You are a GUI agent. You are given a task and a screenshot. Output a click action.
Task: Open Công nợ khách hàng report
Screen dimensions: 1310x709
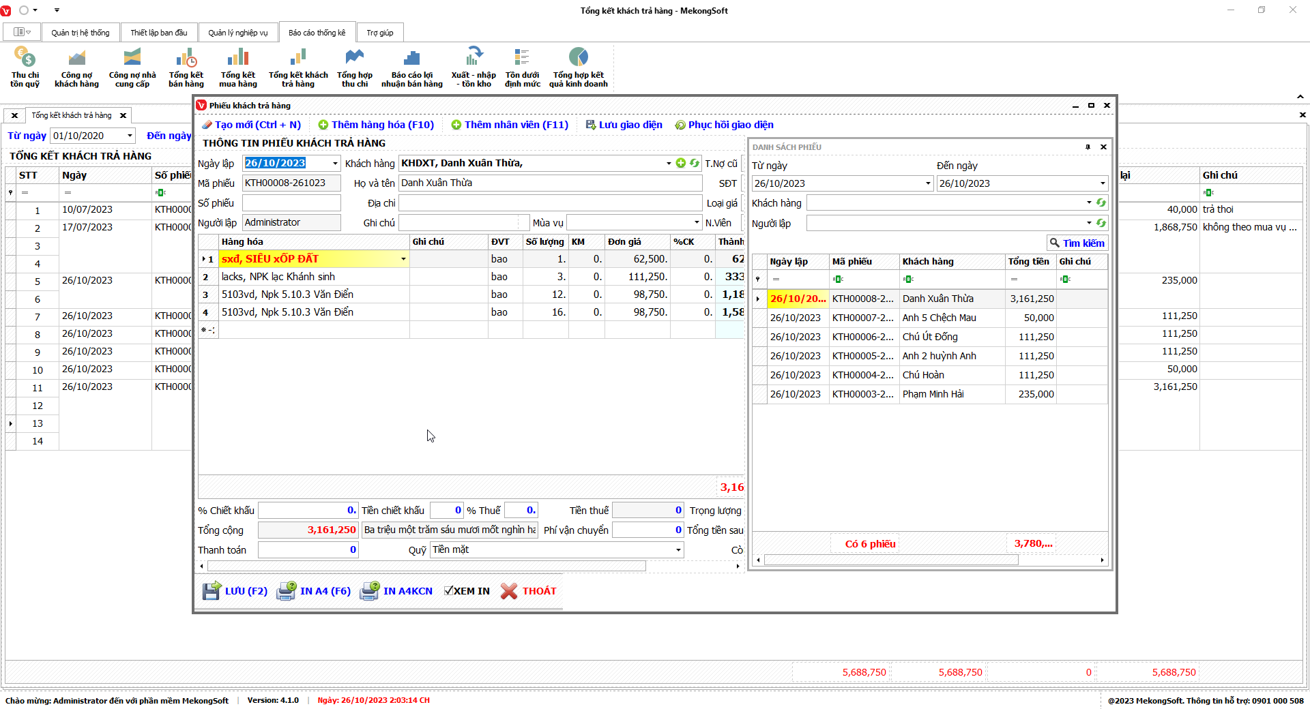[x=76, y=66]
